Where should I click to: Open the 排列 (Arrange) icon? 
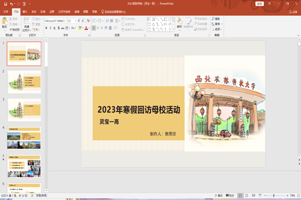click(x=180, y=22)
